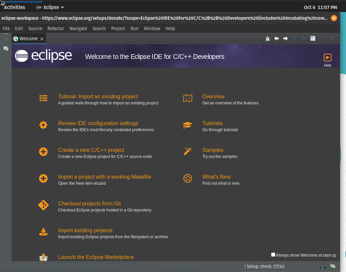Click the clock showing Oct 6 11:07 PM
346x272 pixels.
coord(320,7)
